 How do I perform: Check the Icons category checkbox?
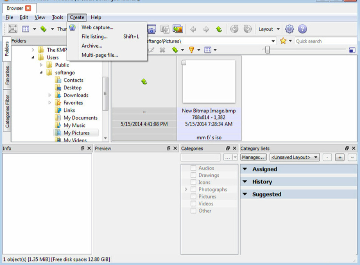193,182
